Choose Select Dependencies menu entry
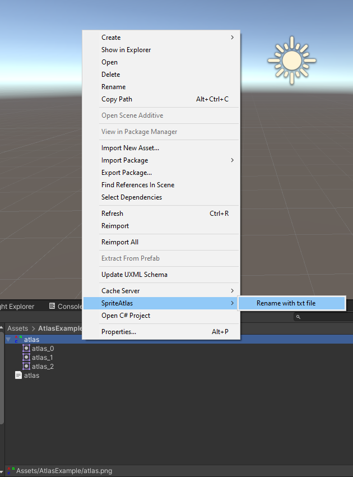This screenshot has height=477, width=353. pos(161,197)
